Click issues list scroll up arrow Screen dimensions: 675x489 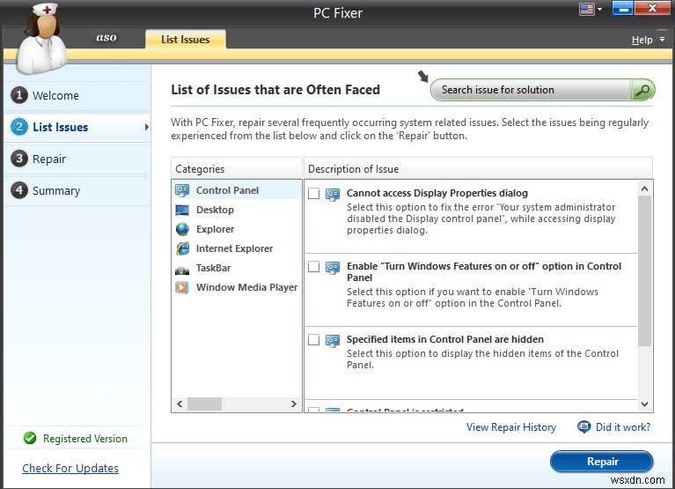644,189
